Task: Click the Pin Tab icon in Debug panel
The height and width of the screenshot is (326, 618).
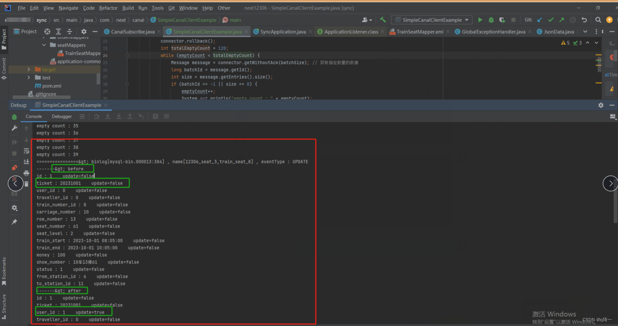Action: click(x=14, y=222)
